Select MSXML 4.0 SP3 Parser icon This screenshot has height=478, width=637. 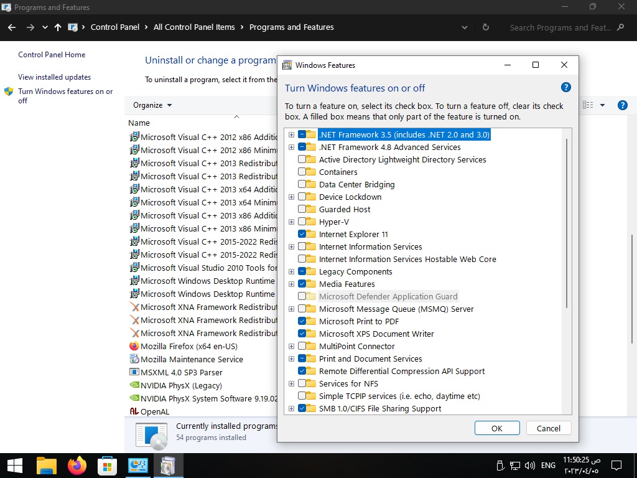pos(134,372)
